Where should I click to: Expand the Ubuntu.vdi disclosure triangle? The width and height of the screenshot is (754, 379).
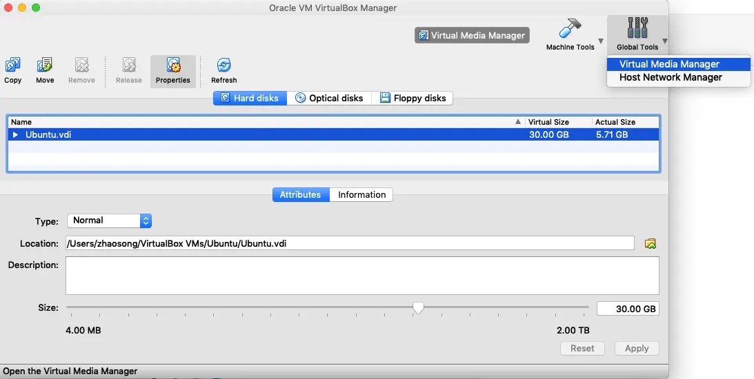pos(15,134)
